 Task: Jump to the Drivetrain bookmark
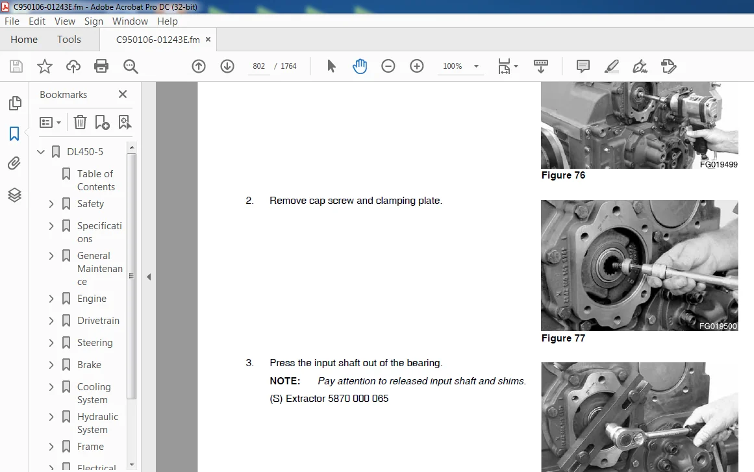pos(98,321)
